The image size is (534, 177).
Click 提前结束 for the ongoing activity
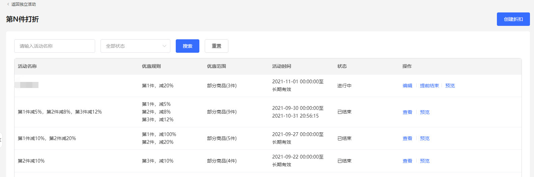(x=429, y=86)
